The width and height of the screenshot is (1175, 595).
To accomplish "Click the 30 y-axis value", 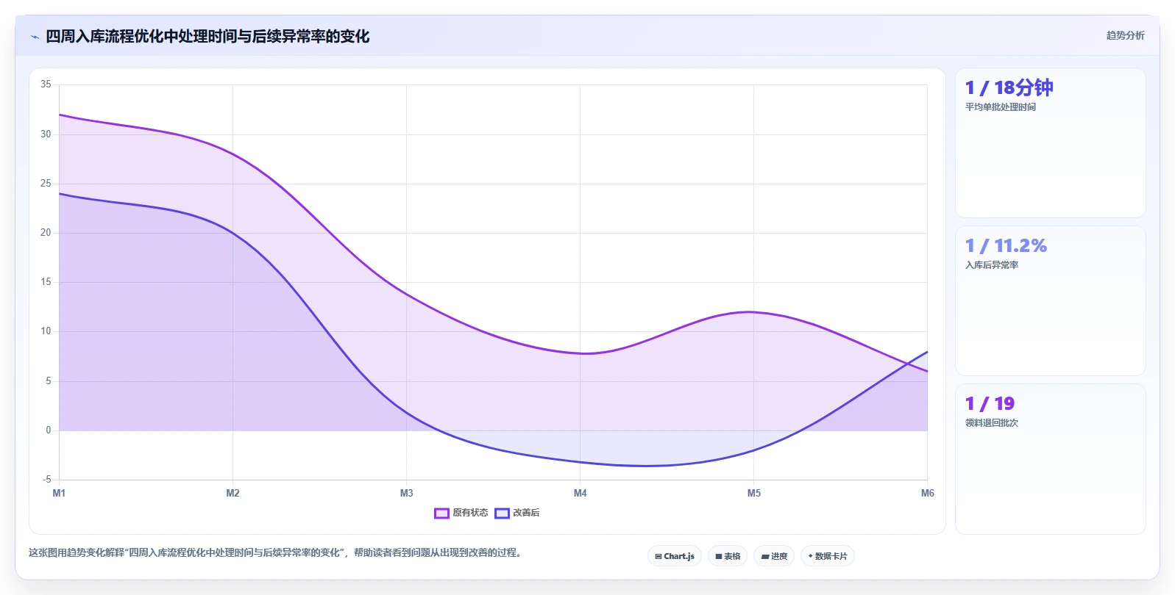I will pyautogui.click(x=46, y=134).
